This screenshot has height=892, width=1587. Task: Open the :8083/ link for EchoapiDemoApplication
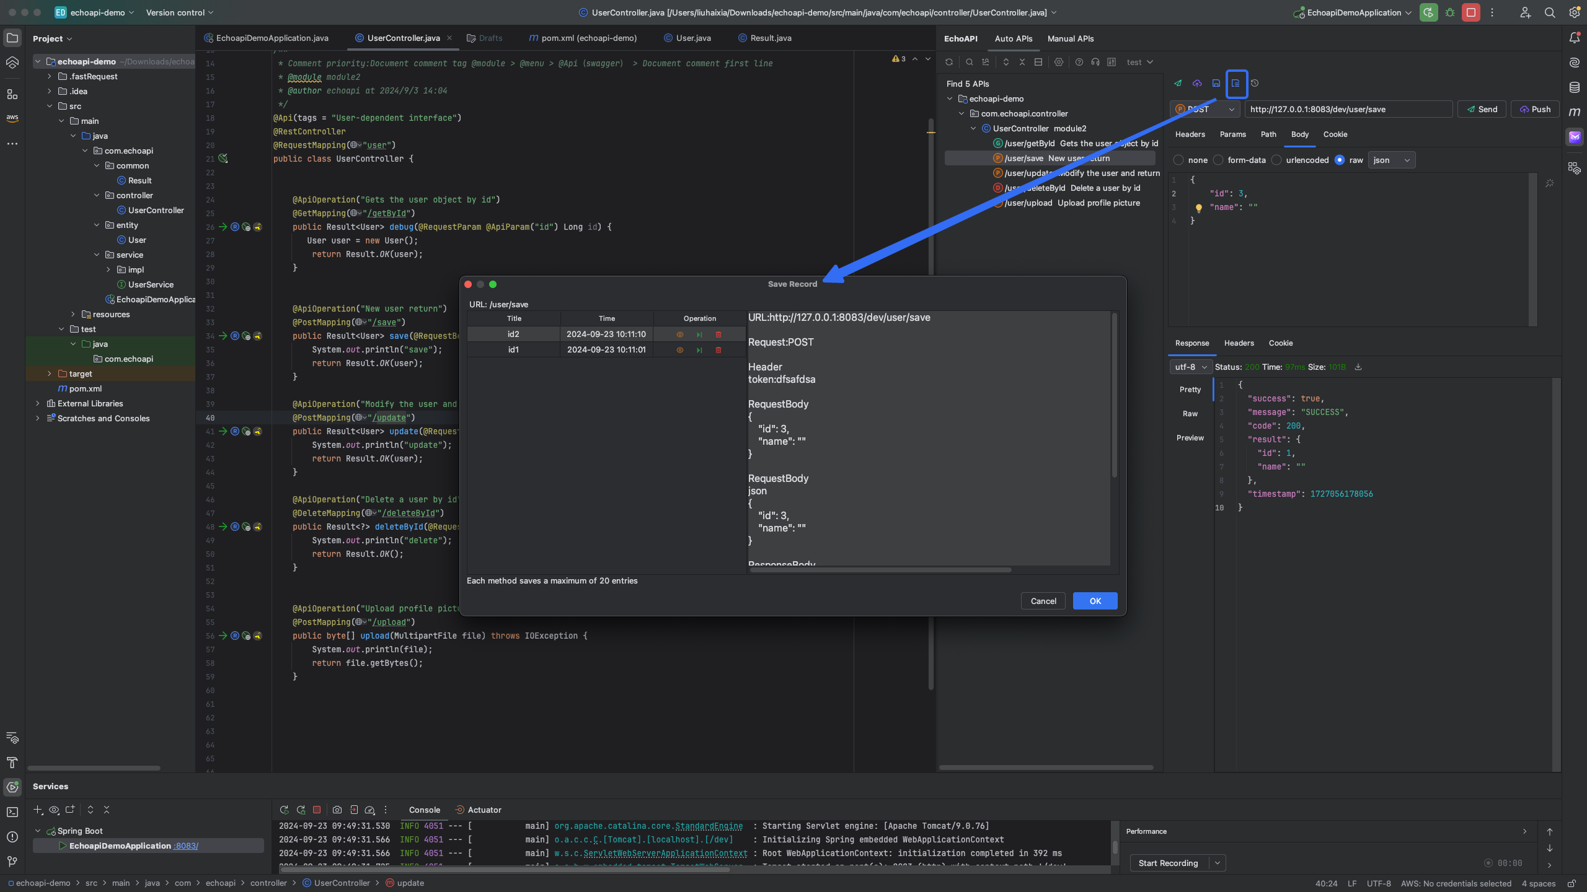click(186, 846)
